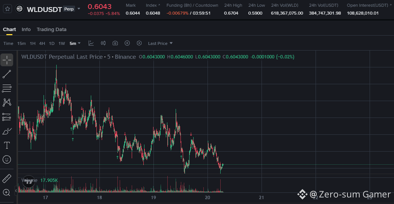
Task: Click the date label 21 on time axis
Action: coord(261,198)
